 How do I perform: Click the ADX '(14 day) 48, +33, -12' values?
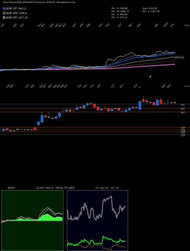tap(107, 188)
